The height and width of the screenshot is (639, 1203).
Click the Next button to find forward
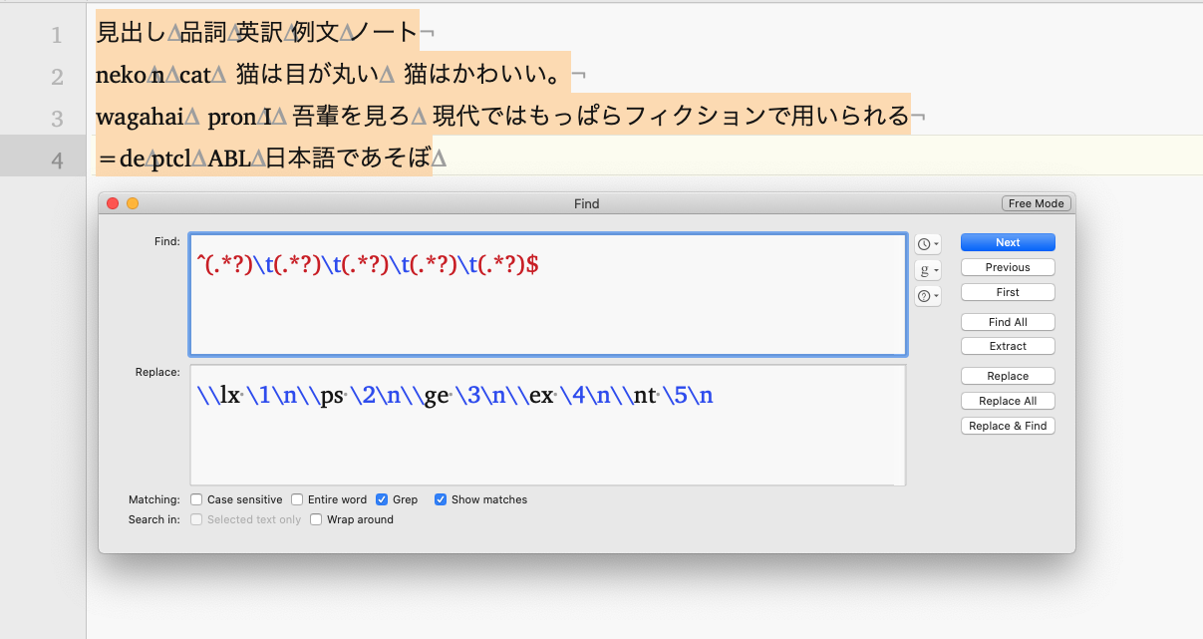[x=1007, y=242]
